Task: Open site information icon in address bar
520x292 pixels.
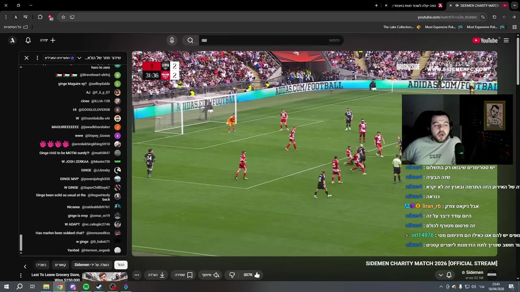Action: 483,17
